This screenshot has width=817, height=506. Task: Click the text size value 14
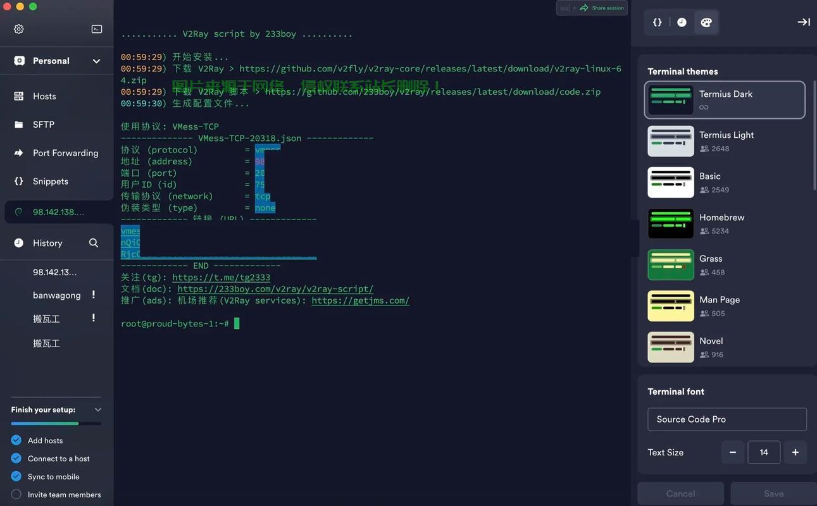pos(764,452)
